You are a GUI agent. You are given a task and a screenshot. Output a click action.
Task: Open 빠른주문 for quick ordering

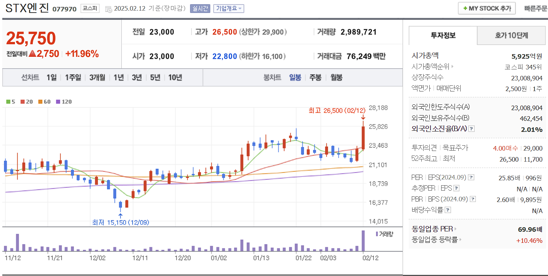pyautogui.click(x=535, y=8)
